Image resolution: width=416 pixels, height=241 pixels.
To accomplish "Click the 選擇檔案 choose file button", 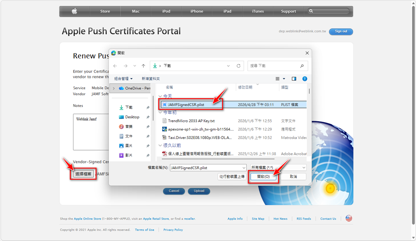I will (84, 174).
